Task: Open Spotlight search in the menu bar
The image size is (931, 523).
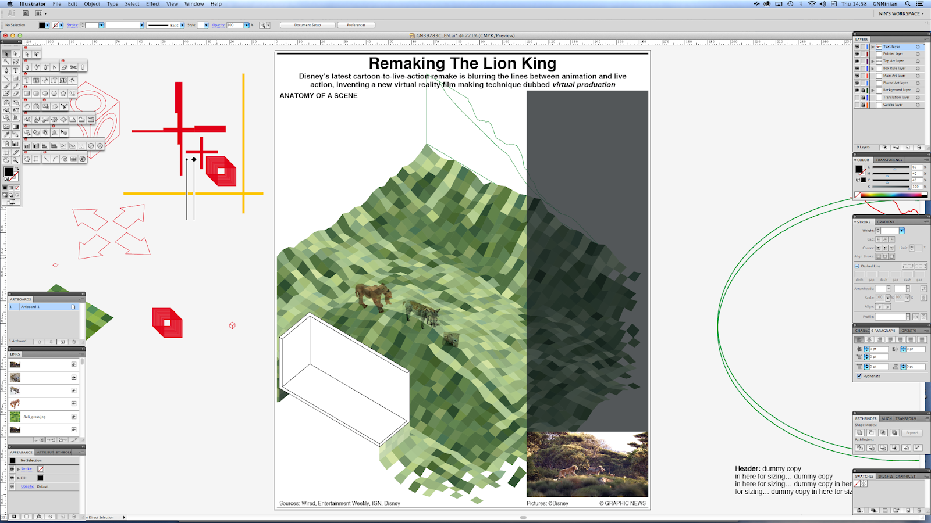Action: [x=908, y=4]
